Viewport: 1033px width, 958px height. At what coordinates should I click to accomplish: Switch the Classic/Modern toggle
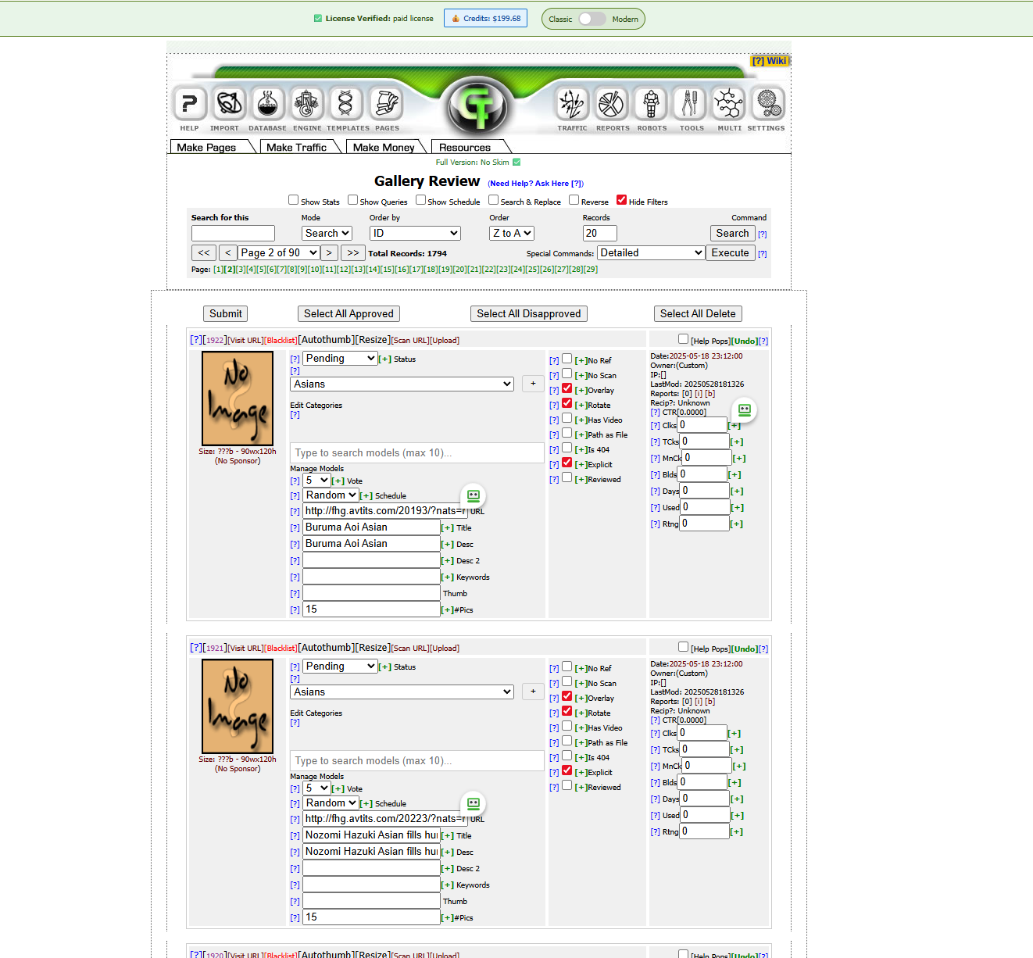(x=592, y=19)
